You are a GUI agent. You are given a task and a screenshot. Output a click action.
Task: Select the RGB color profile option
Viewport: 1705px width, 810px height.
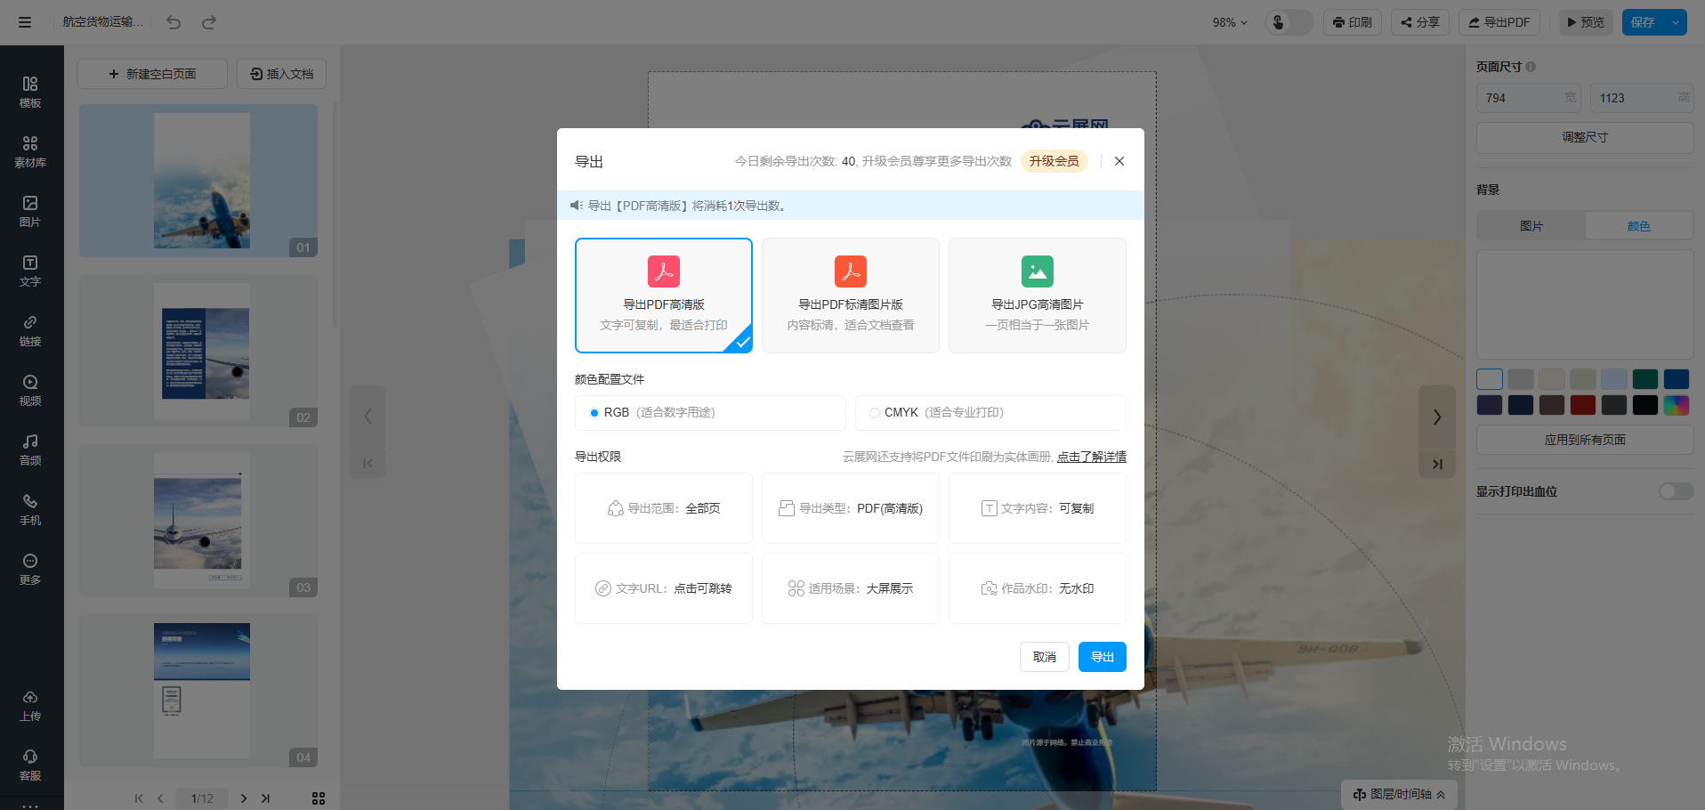pos(594,413)
